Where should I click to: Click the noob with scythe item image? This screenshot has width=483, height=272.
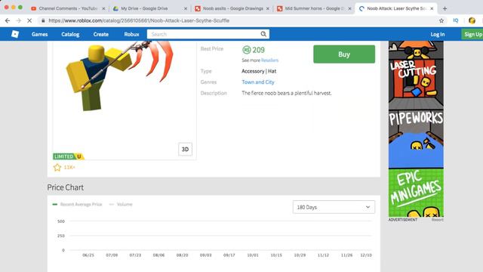click(120, 76)
